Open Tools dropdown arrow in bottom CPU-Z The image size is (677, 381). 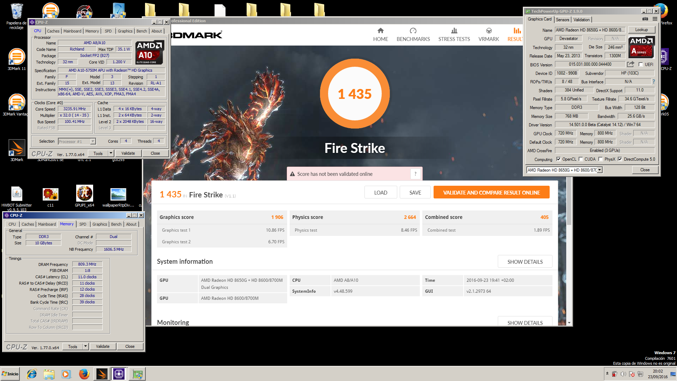click(86, 346)
